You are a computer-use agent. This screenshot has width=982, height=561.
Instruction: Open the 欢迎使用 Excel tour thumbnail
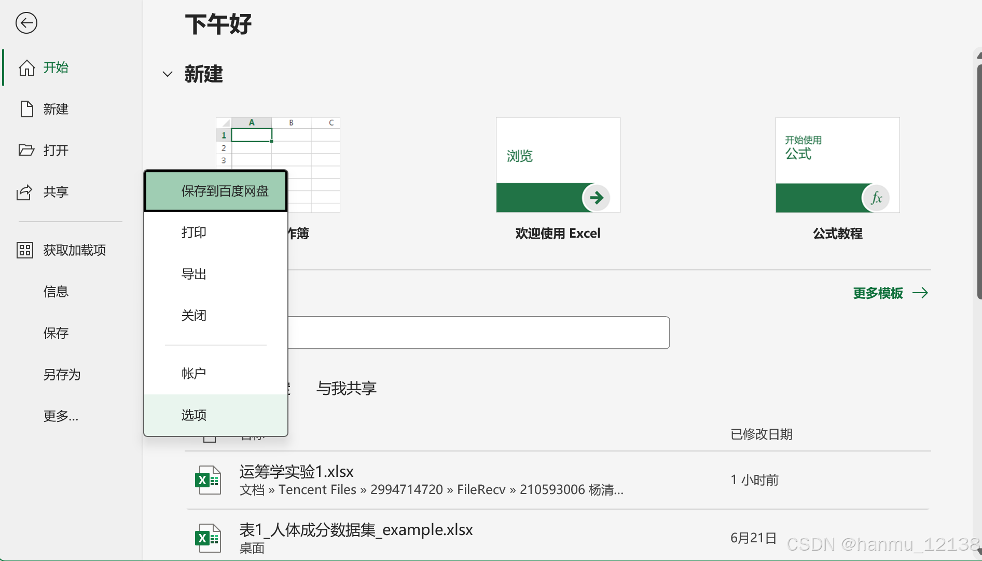click(x=558, y=165)
